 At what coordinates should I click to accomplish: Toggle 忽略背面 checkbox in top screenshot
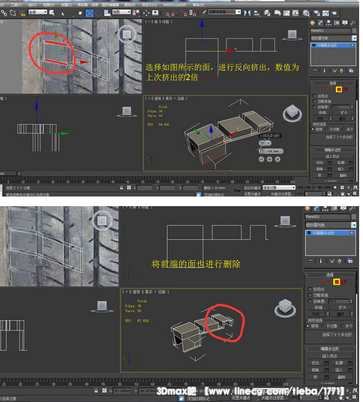[x=315, y=101]
